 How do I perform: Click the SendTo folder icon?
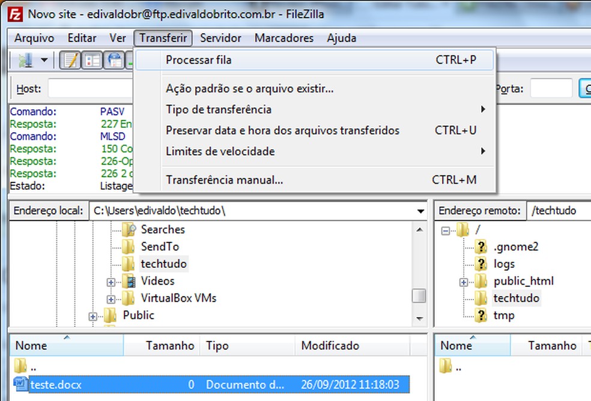(129, 247)
